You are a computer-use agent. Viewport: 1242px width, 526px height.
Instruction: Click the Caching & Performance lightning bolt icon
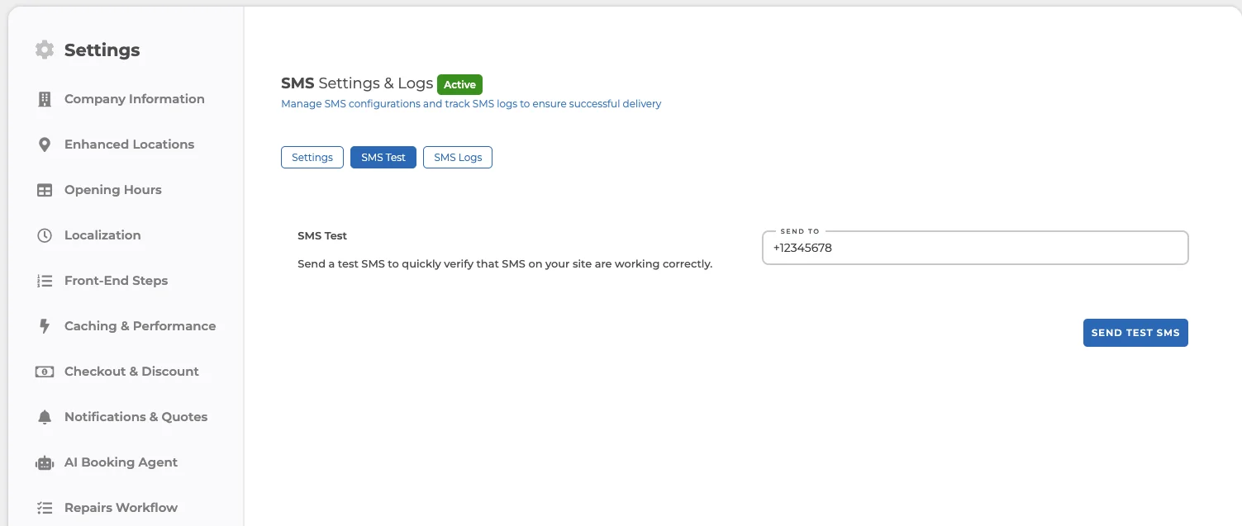[x=45, y=326]
